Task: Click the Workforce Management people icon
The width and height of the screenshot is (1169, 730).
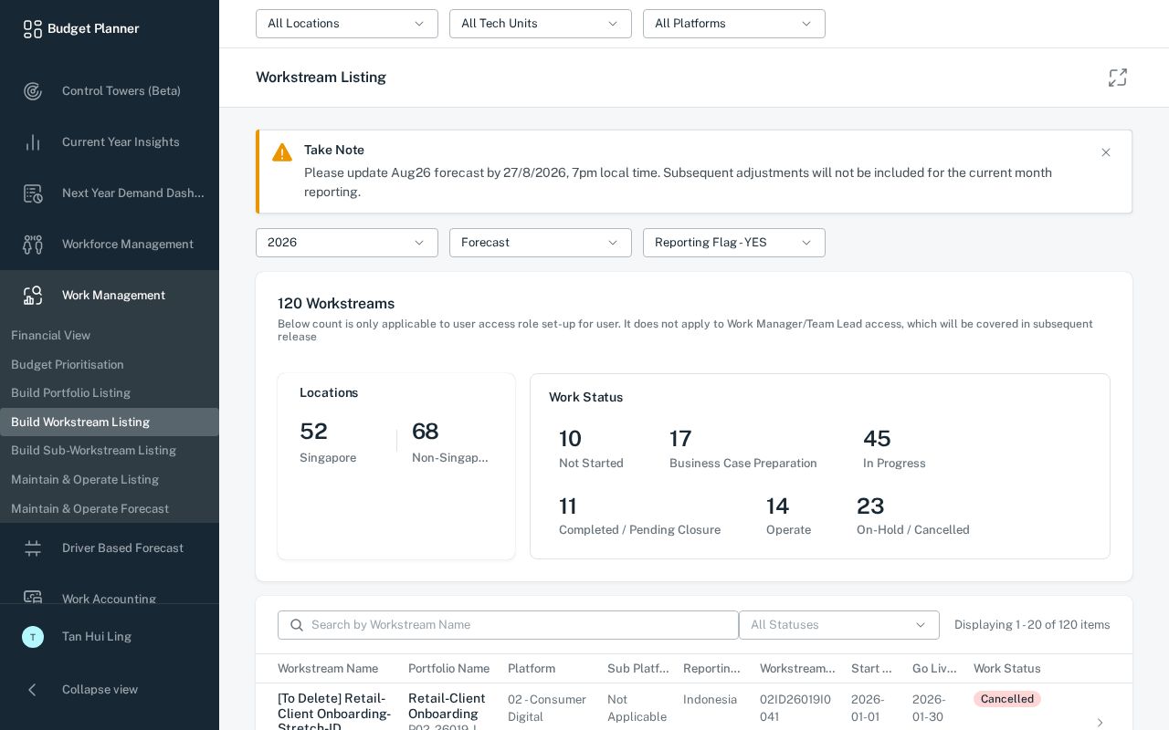Action: point(33,245)
